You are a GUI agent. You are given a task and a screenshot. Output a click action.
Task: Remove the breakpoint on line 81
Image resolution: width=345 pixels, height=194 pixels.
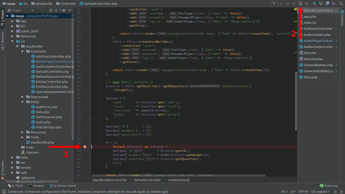pos(85,147)
